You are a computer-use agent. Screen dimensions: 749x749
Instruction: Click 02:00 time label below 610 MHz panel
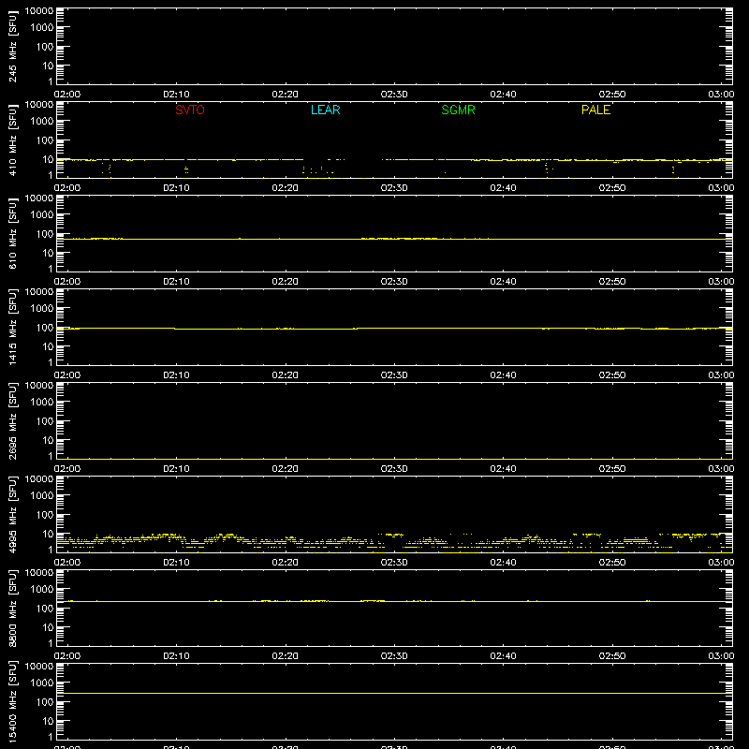pos(67,282)
